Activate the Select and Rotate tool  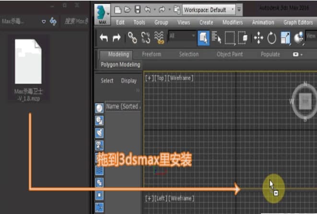tap(271, 38)
